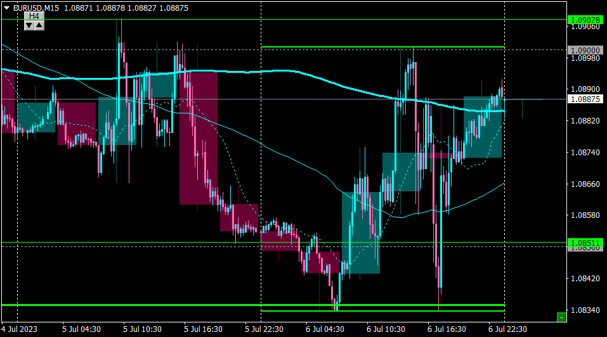Click the 6 Jul 22:30 time label

pos(507,329)
